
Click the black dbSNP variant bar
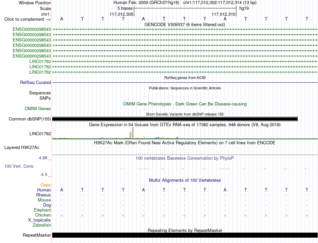tap(175, 119)
